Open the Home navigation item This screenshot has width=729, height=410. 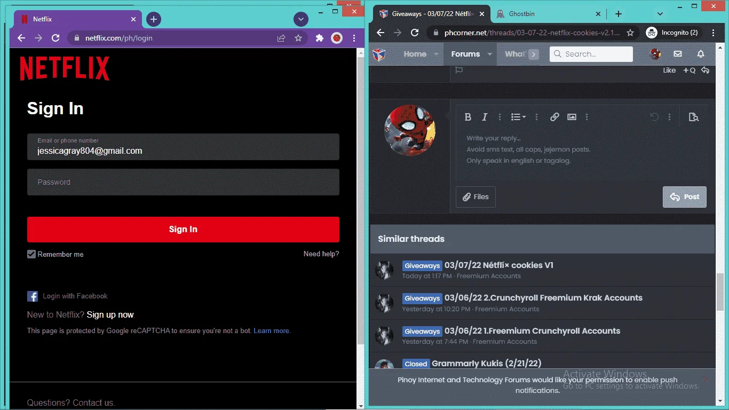[415, 54]
